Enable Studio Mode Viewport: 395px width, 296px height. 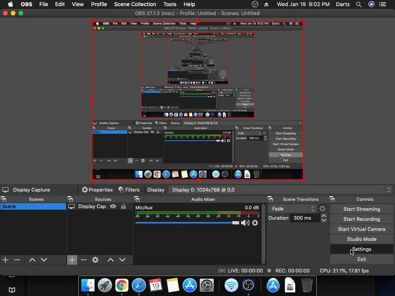[x=361, y=239]
